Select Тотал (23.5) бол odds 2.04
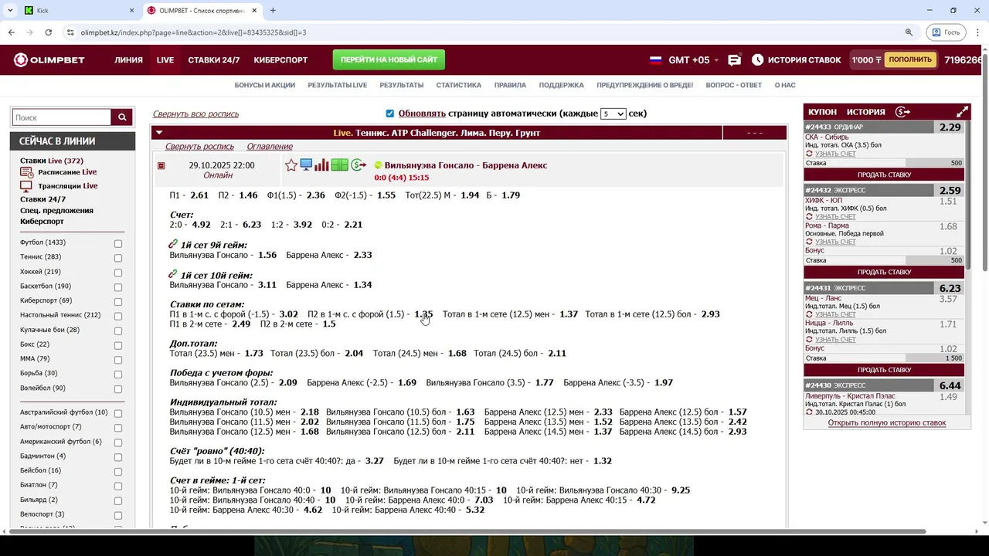The width and height of the screenshot is (989, 556). (354, 353)
